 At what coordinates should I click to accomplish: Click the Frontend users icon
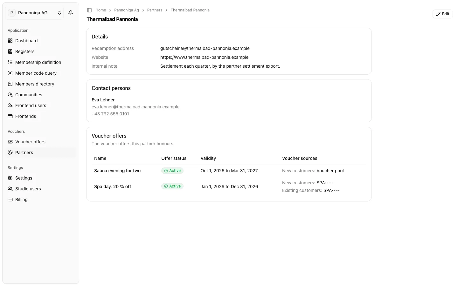[x=10, y=106]
